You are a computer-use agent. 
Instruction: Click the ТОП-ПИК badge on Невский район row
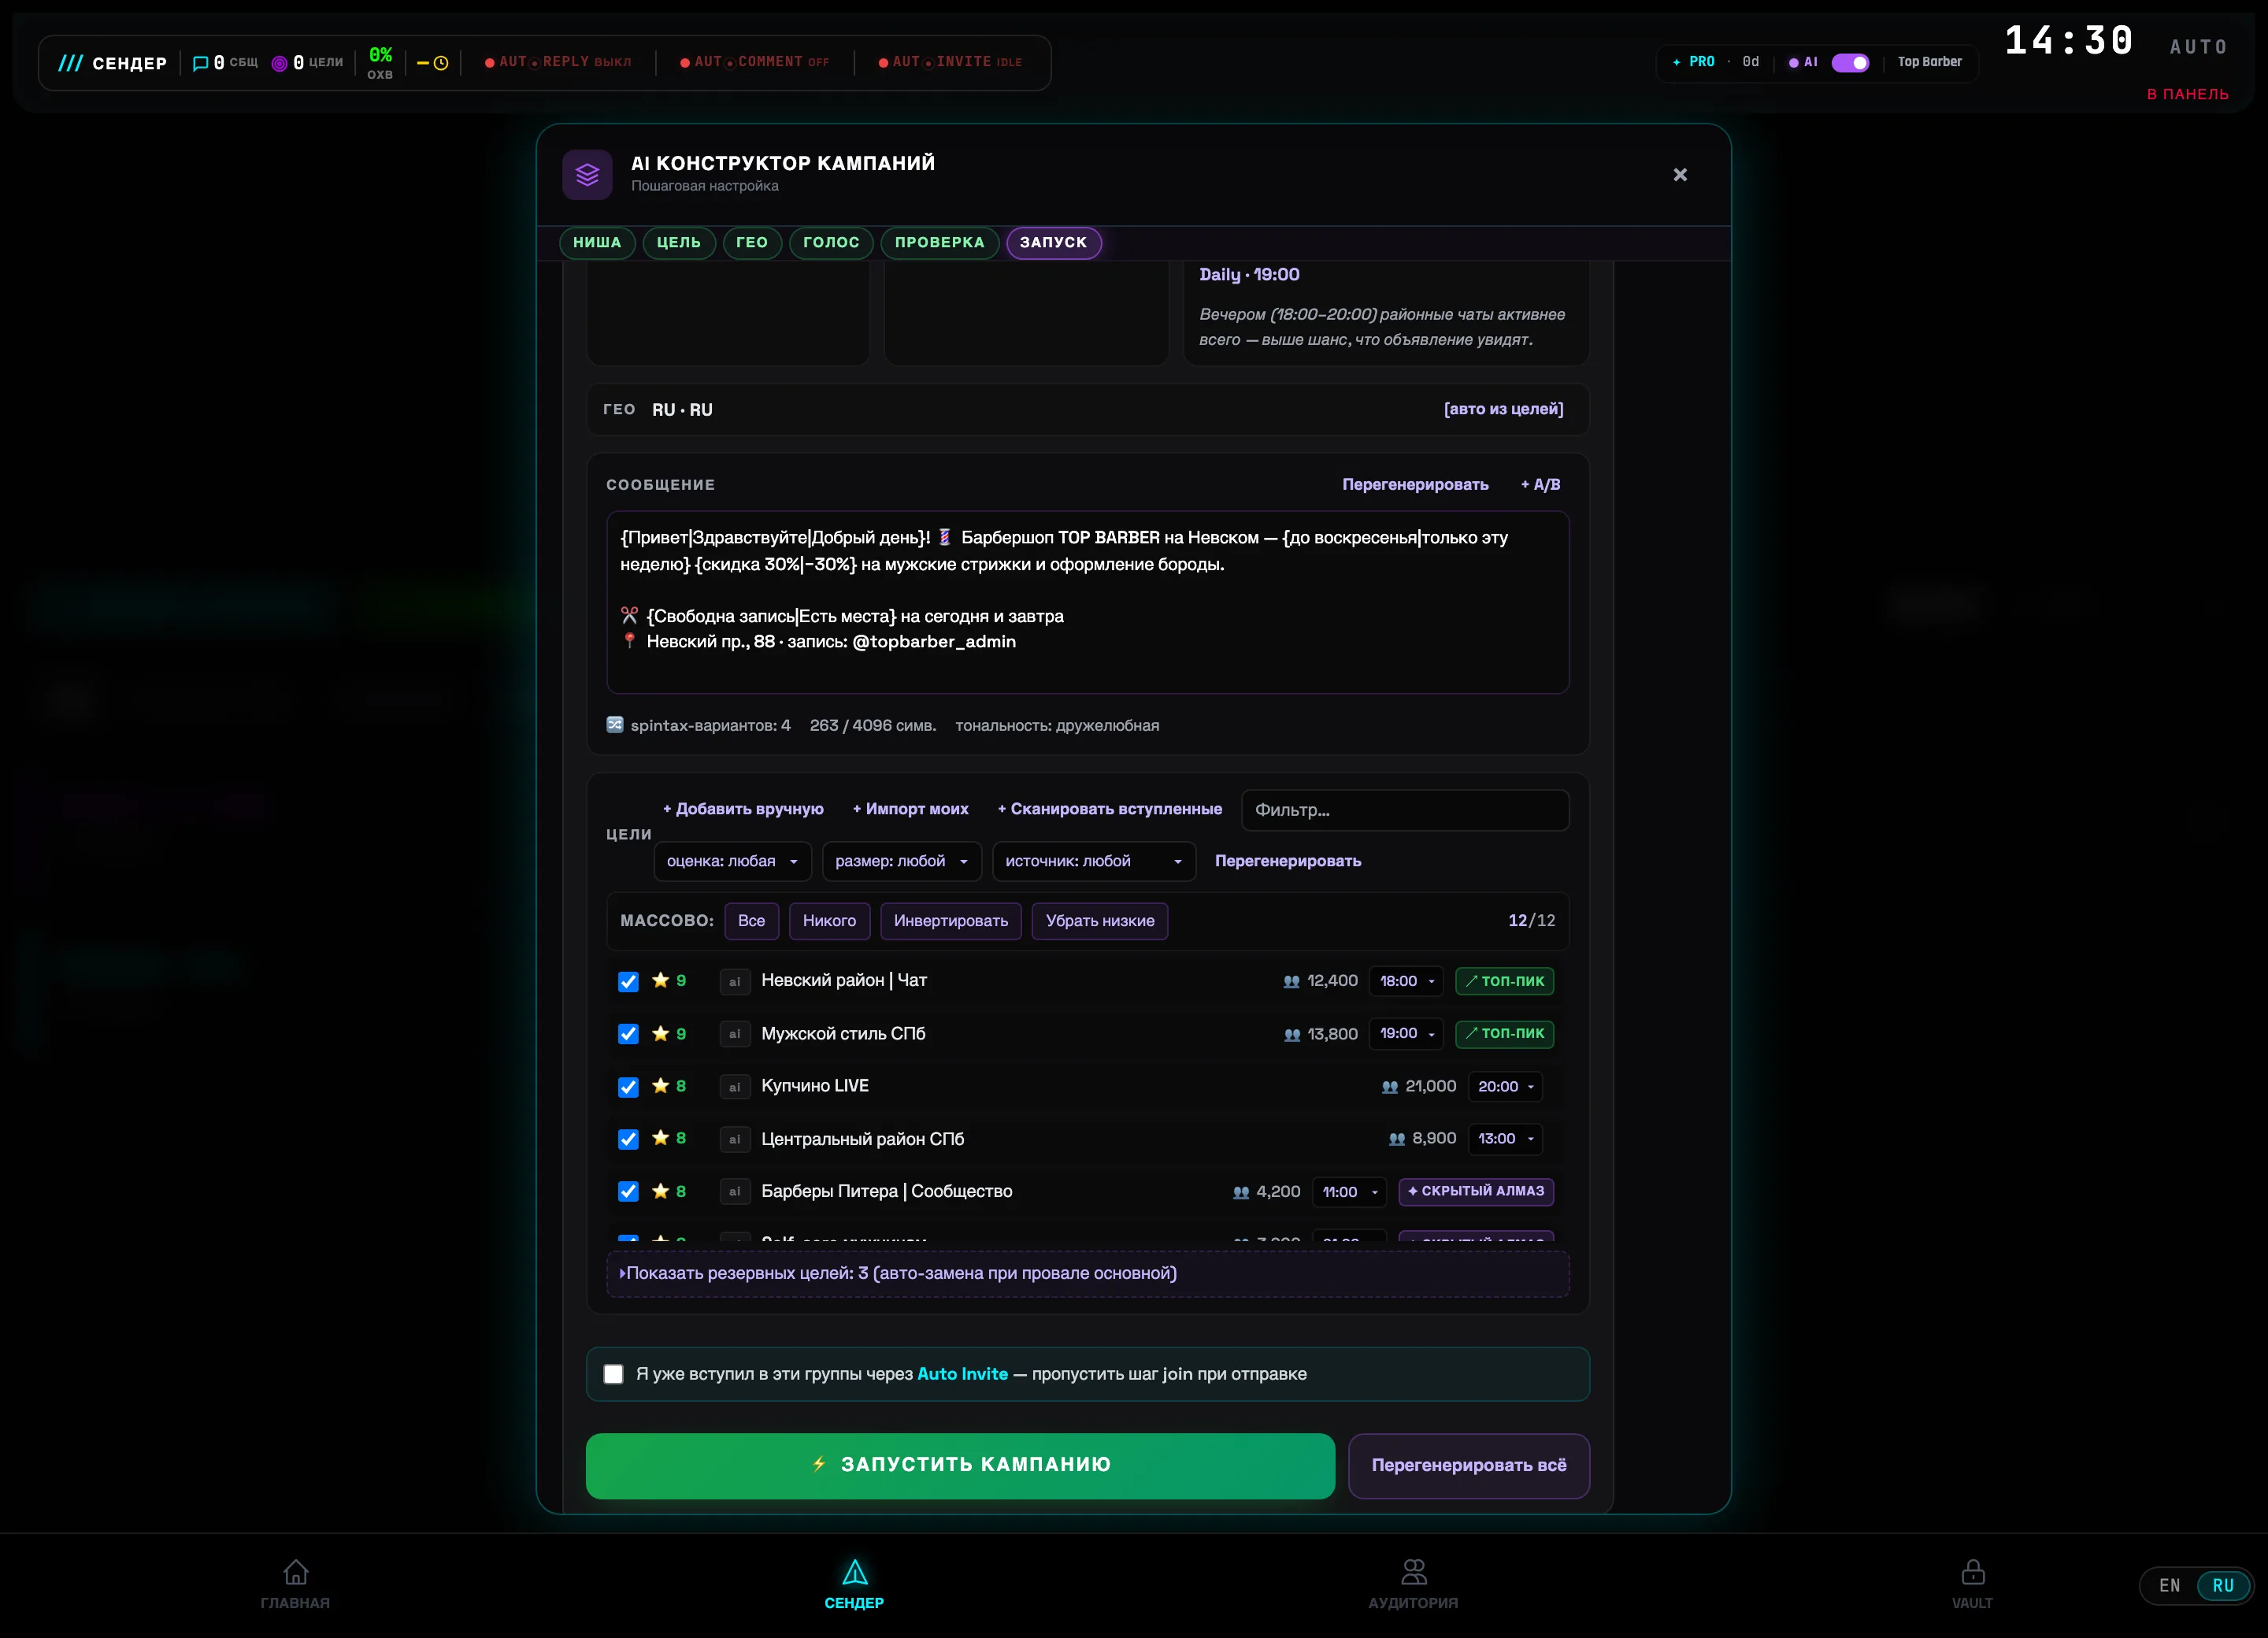1504,981
